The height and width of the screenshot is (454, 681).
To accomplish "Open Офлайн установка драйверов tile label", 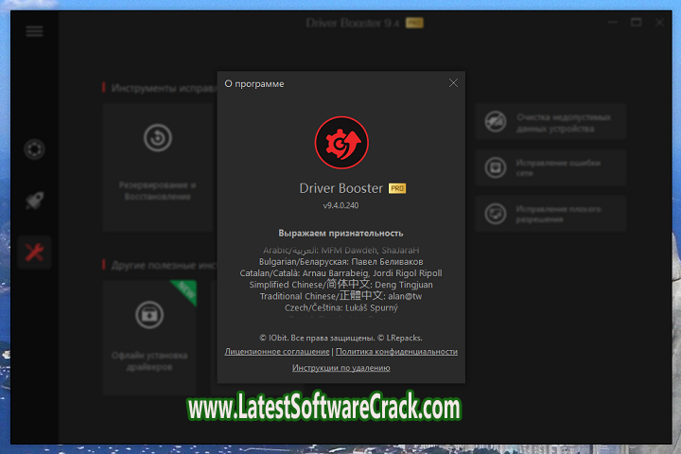I will tap(148, 361).
